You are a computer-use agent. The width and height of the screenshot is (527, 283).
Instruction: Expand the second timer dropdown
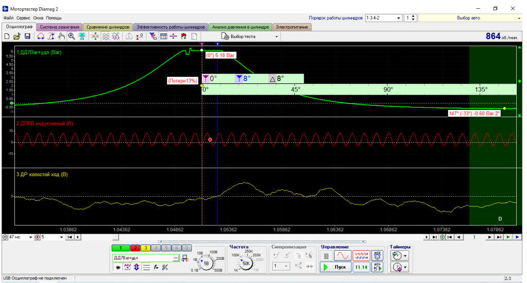(406, 267)
